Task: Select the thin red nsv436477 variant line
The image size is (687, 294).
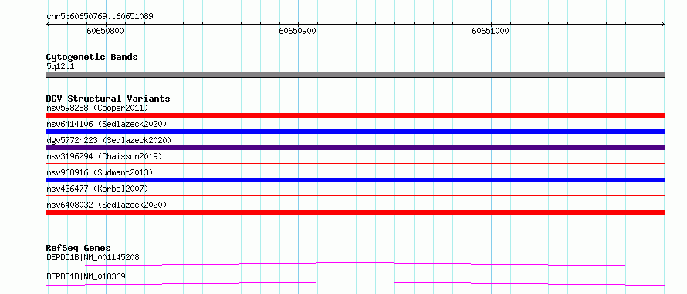Action: point(355,195)
